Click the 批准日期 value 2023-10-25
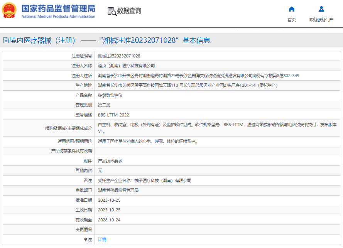This screenshot has width=343, height=248. [x=109, y=200]
